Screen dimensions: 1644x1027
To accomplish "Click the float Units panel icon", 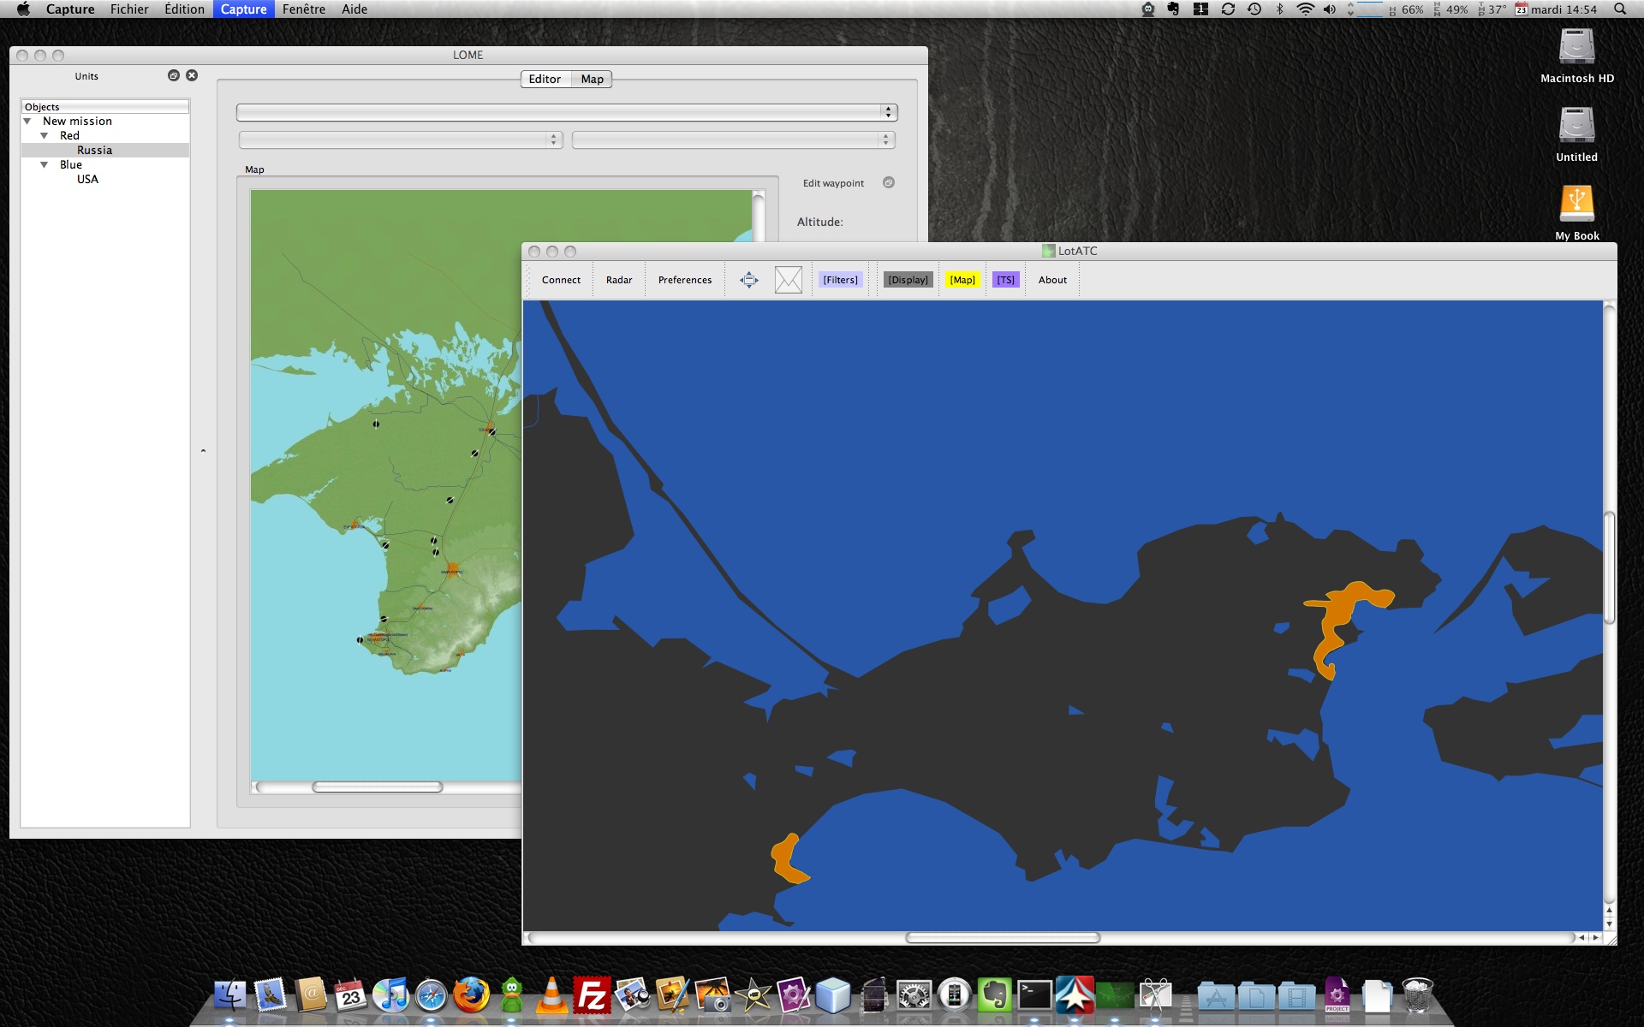I will (x=174, y=75).
